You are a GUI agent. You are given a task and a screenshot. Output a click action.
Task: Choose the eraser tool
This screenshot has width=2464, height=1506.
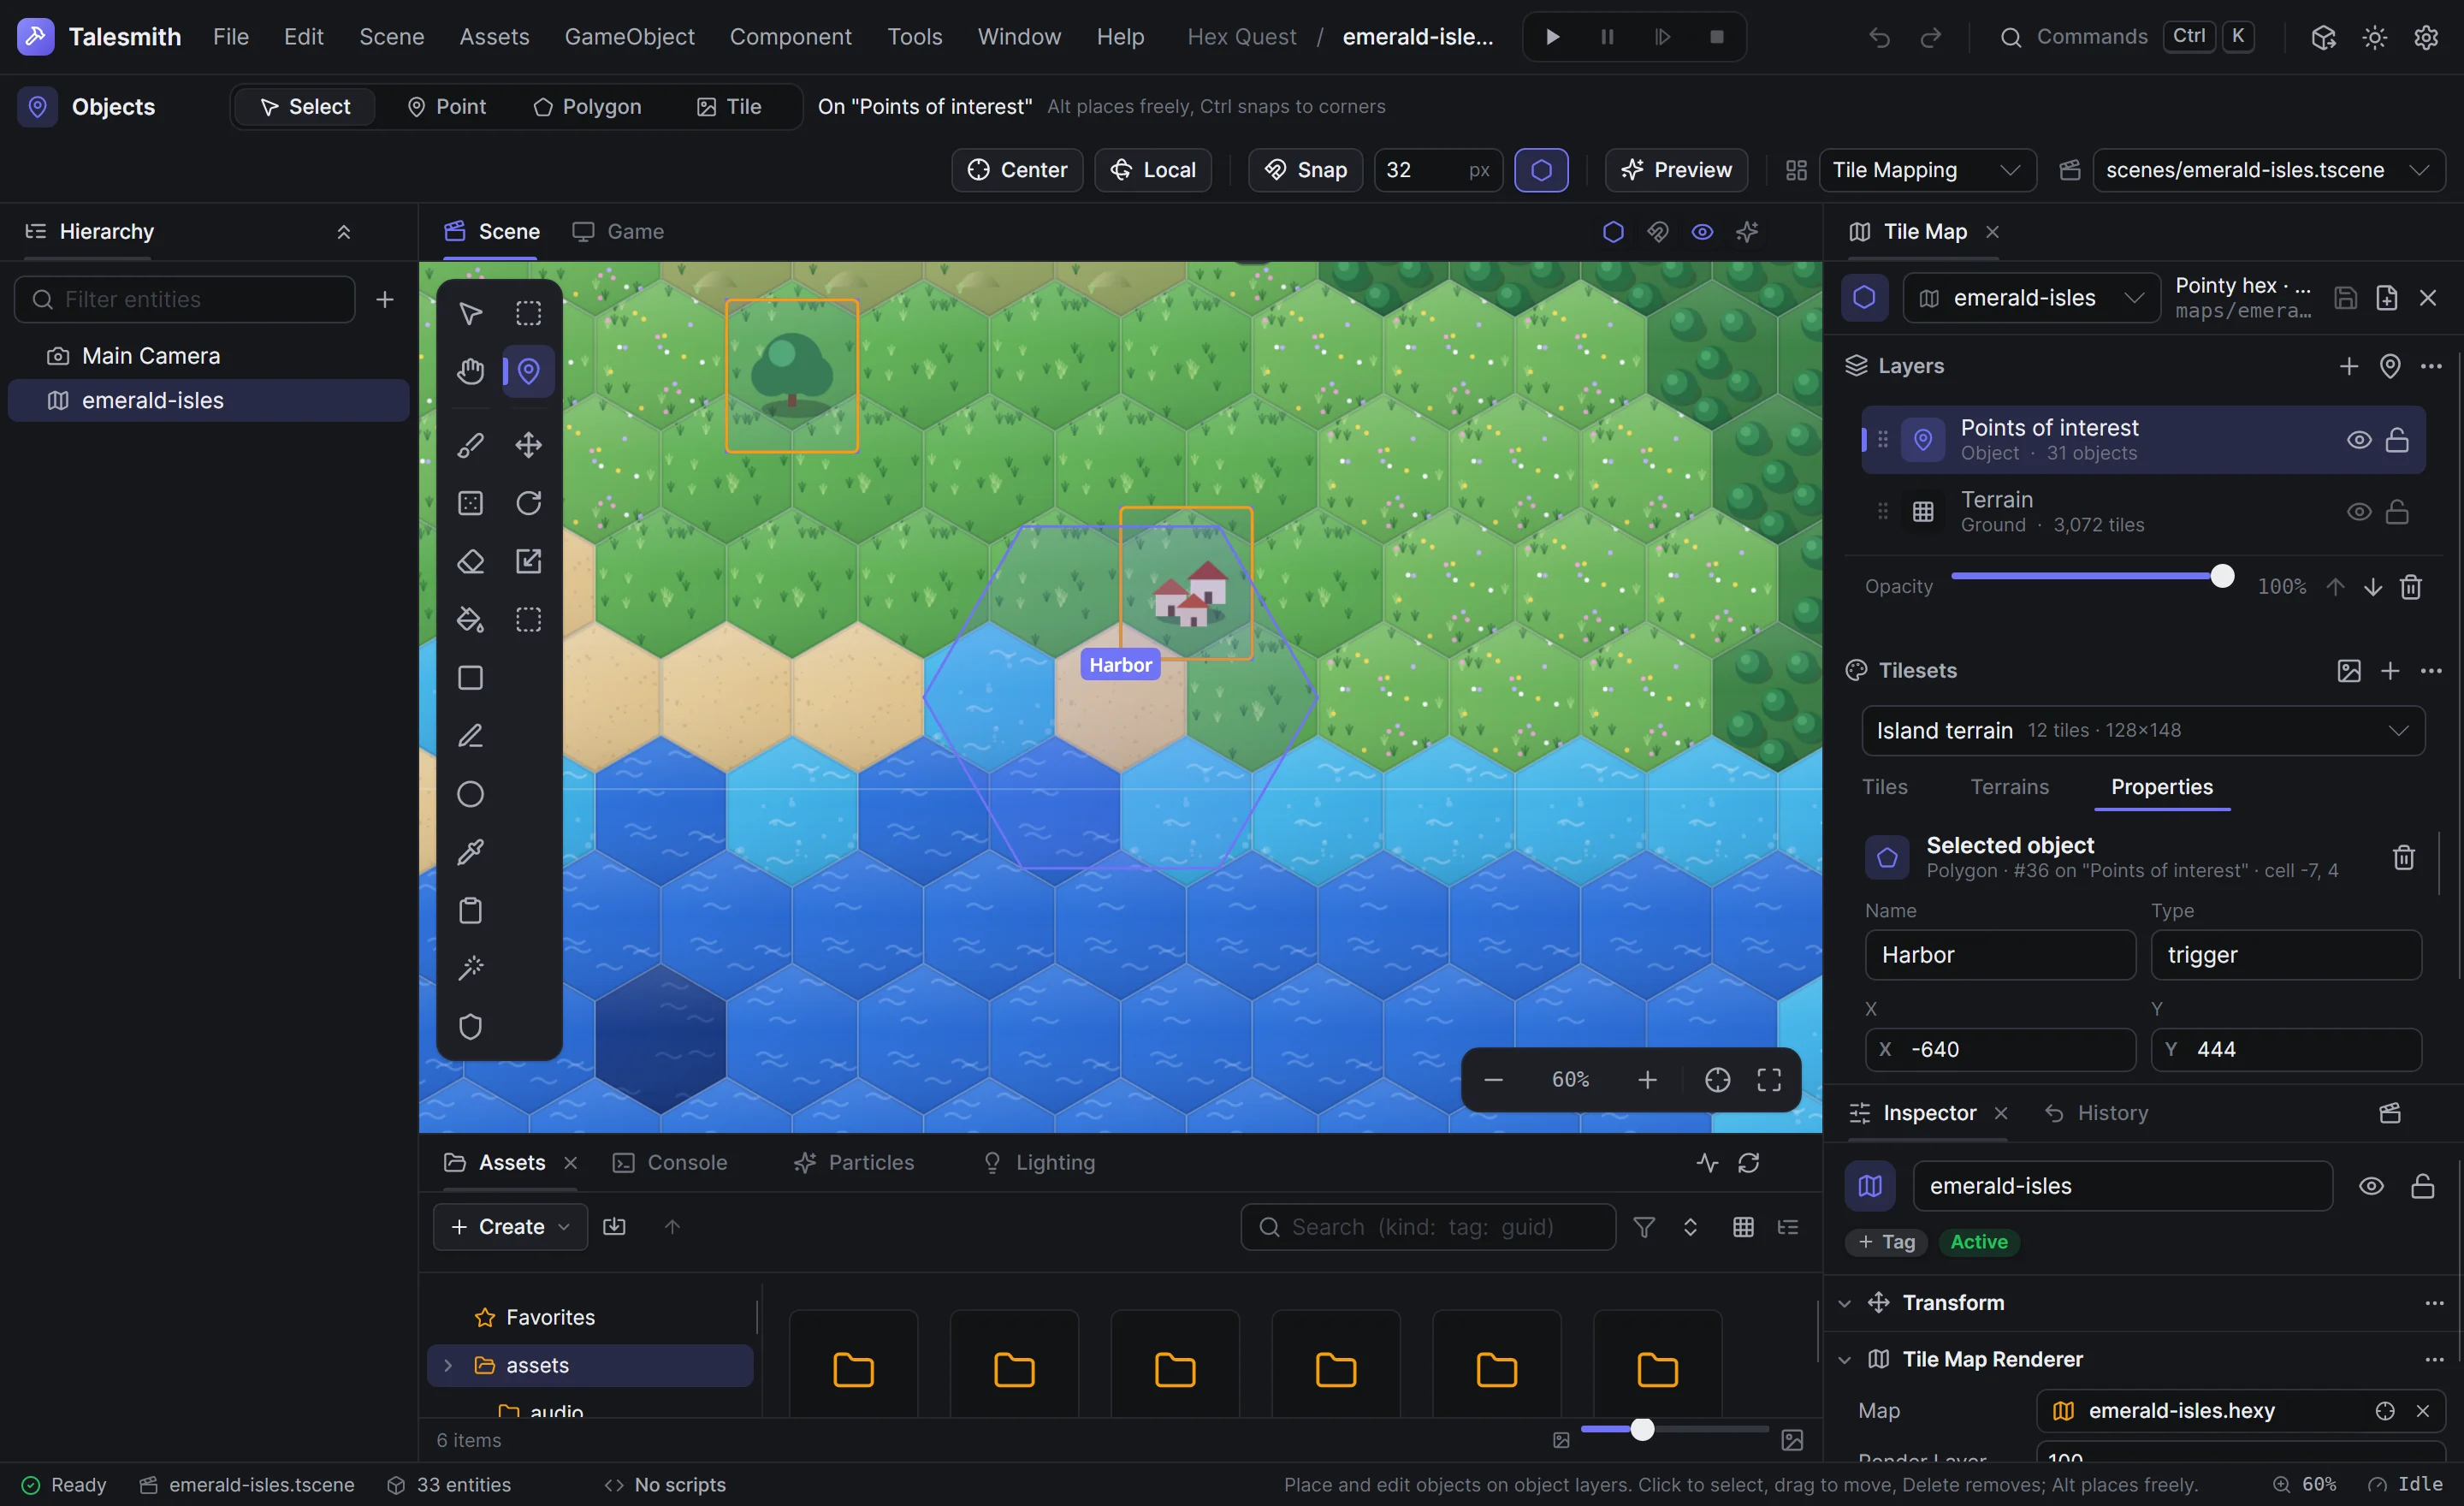coord(470,561)
